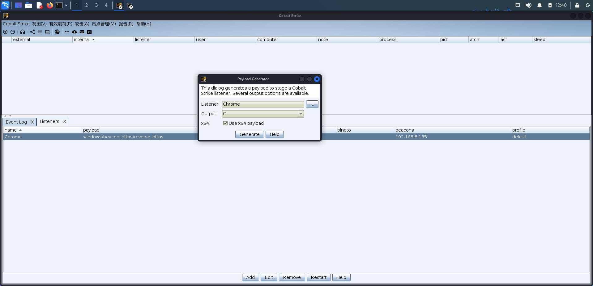
Task: Sort sessions by internal column
Action: point(103,40)
